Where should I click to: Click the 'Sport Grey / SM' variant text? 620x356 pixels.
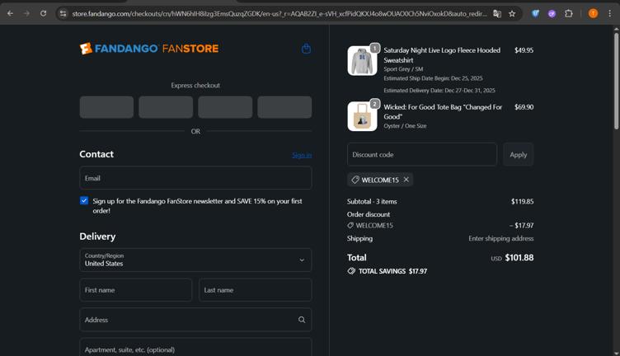tap(403, 69)
